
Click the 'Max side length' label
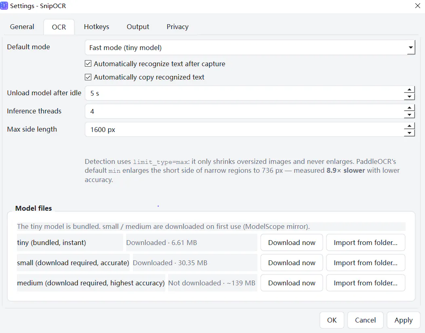point(32,129)
